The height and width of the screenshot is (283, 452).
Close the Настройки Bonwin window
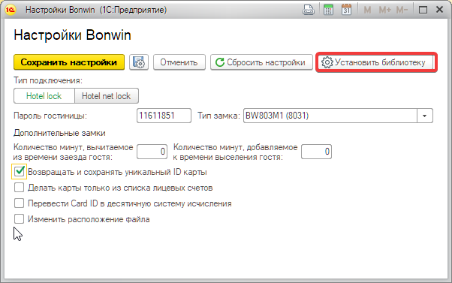click(439, 10)
